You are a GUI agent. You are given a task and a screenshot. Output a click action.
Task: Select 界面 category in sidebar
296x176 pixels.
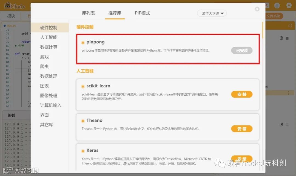point(44,115)
